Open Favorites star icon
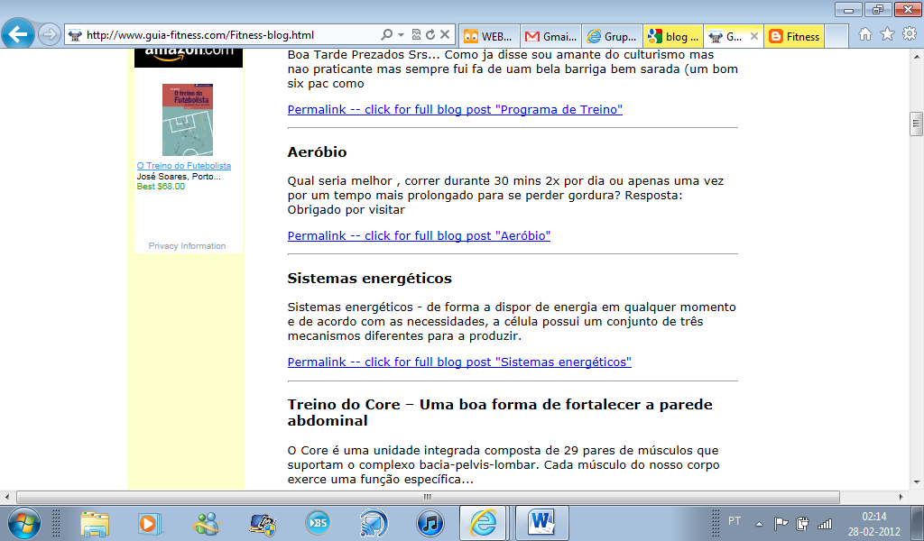The image size is (924, 541). click(887, 35)
